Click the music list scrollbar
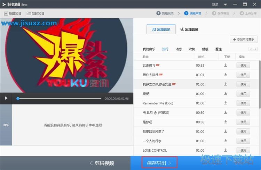261x170 pixels. click(x=260, y=84)
